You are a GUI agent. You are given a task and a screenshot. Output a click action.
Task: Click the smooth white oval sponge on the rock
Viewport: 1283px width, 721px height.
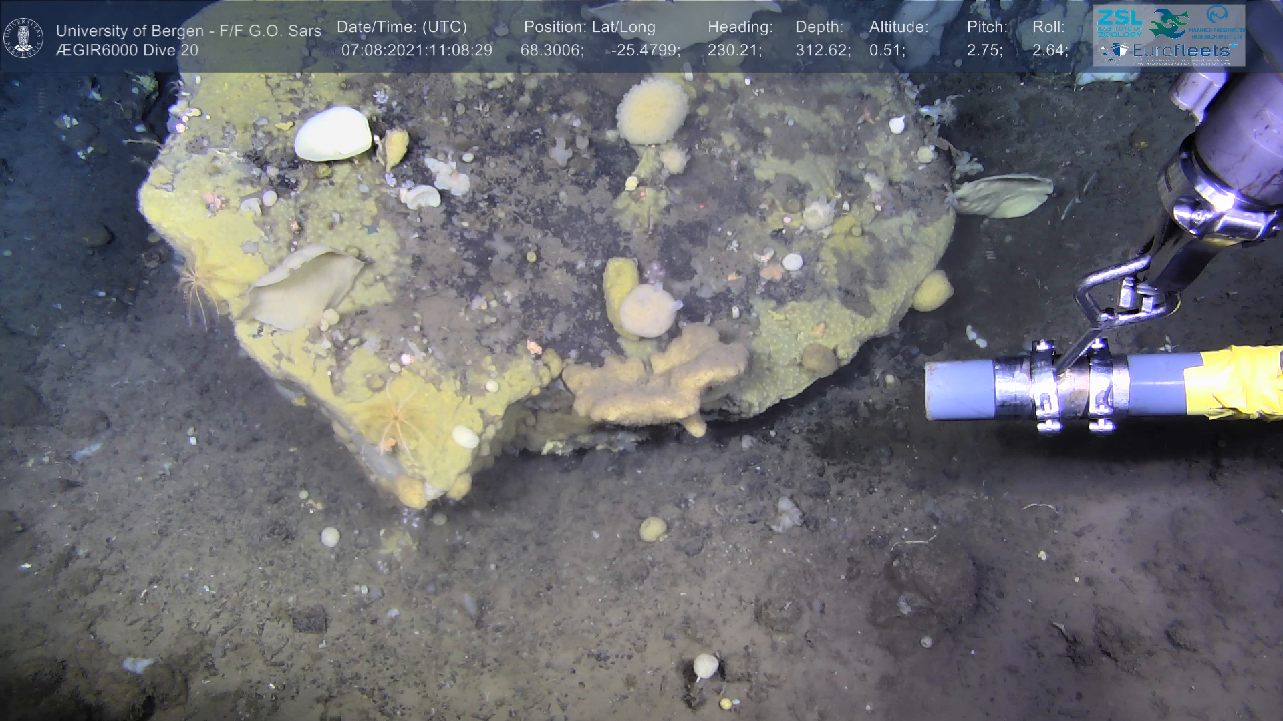point(332,134)
